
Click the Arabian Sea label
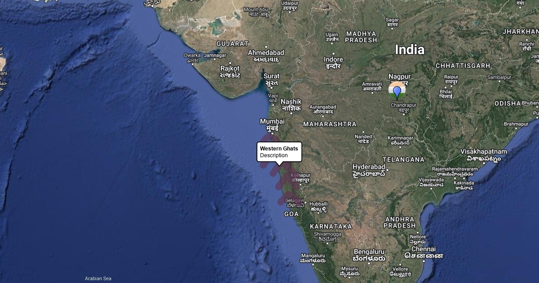click(98, 279)
